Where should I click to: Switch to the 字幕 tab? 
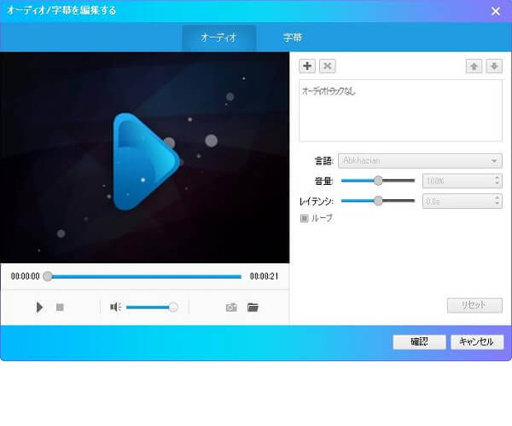pyautogui.click(x=293, y=37)
